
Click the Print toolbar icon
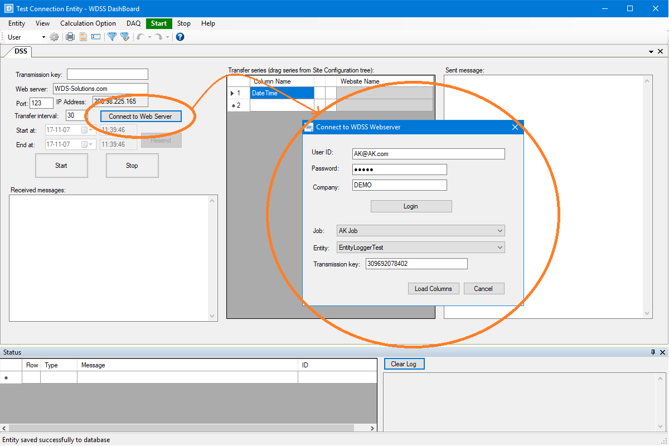[70, 37]
